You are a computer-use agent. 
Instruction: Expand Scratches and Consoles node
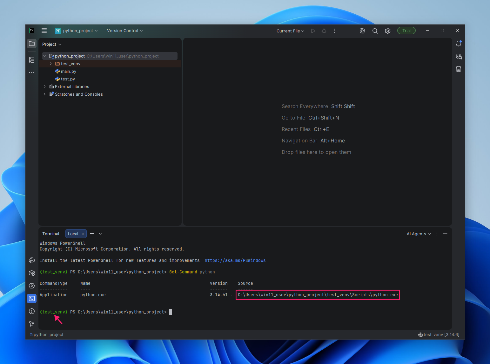click(x=45, y=94)
